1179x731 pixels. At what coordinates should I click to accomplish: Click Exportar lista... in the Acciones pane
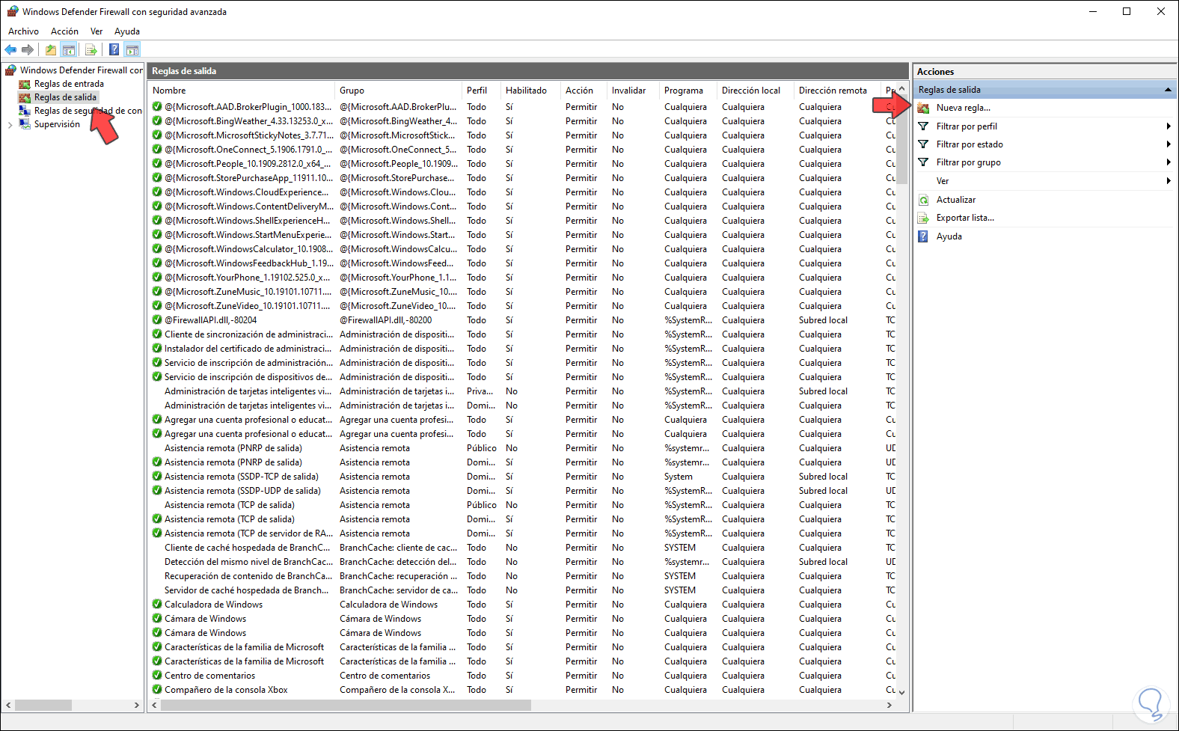(x=965, y=218)
